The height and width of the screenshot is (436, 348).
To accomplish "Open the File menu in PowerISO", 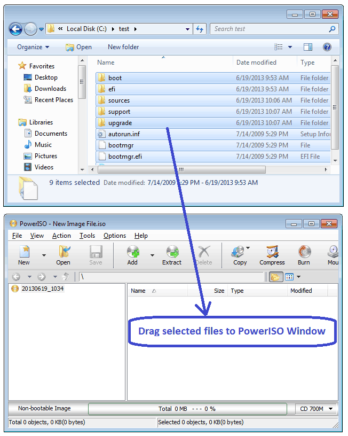I will tap(17, 236).
